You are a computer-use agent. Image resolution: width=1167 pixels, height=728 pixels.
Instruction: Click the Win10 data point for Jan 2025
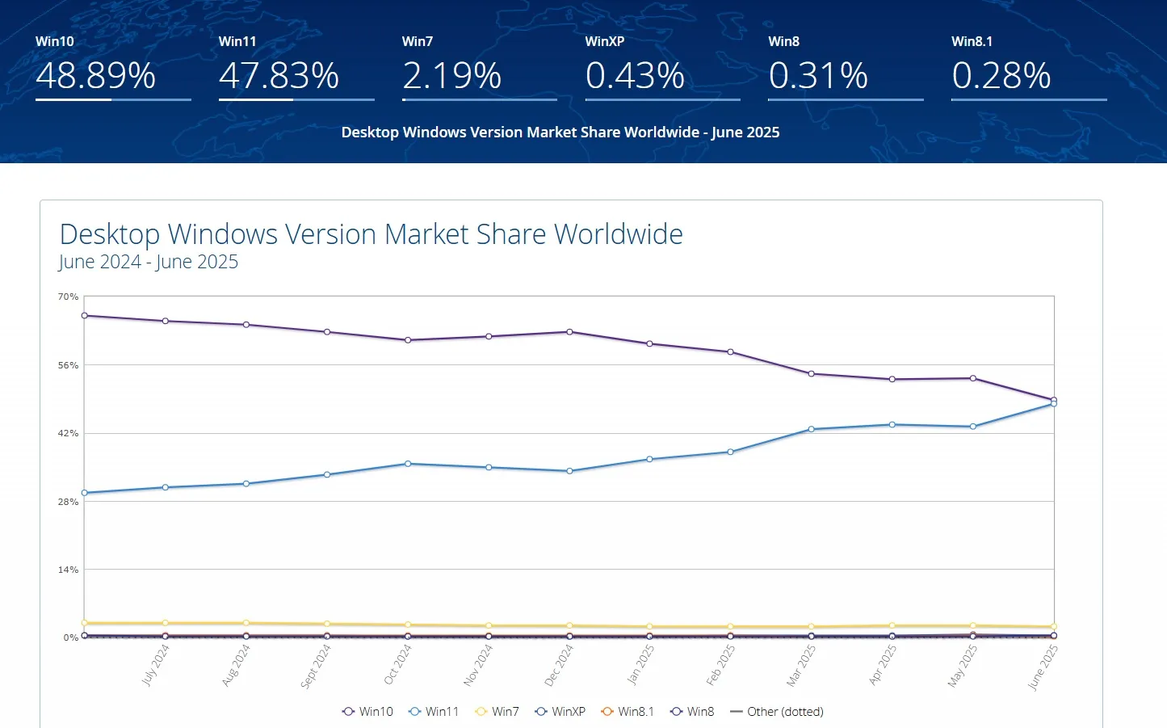pyautogui.click(x=650, y=344)
